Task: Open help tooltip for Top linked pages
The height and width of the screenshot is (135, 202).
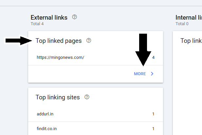Action: pos(89,41)
